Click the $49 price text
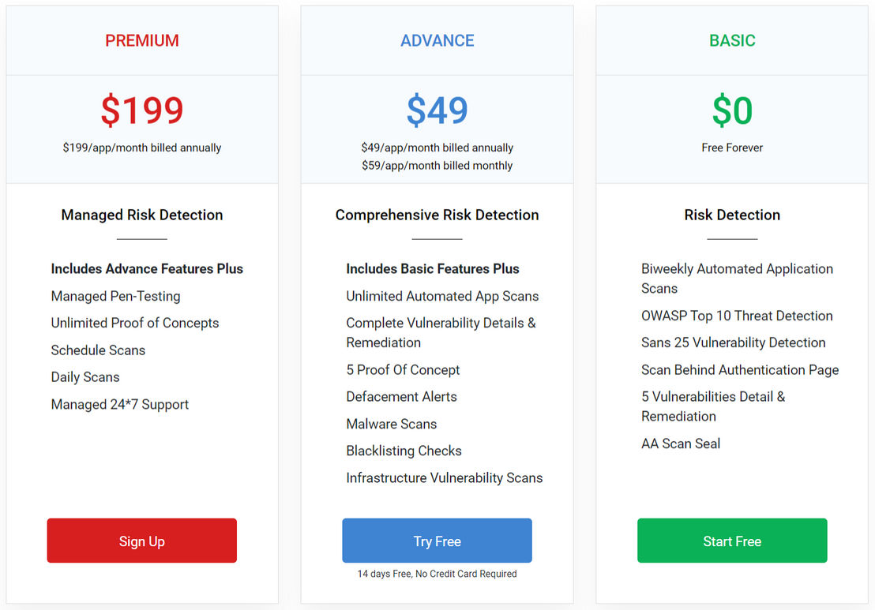Viewport: 875px width, 610px height. pyautogui.click(x=437, y=110)
